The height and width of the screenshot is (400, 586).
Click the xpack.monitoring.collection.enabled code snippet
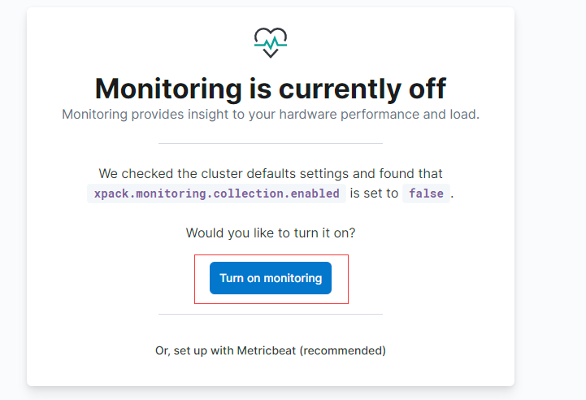216,193
